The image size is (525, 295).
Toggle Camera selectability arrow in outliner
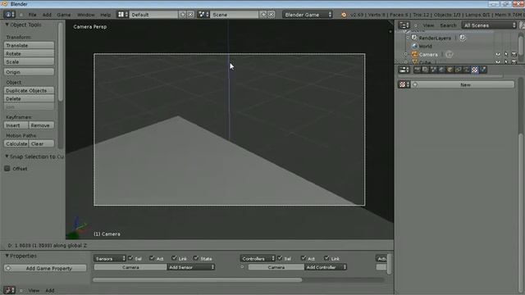(x=506, y=54)
